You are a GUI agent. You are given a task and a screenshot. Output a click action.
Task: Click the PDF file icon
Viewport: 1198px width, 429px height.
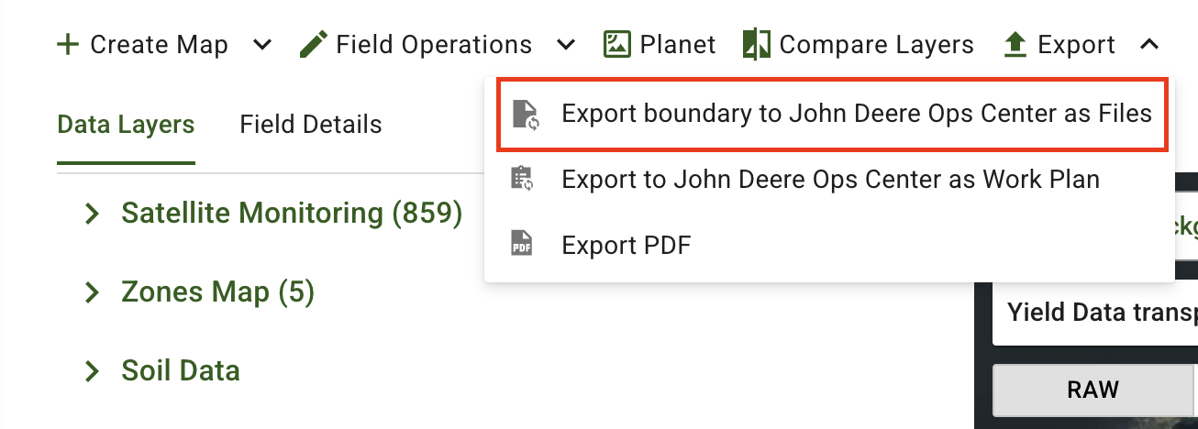[x=521, y=245]
